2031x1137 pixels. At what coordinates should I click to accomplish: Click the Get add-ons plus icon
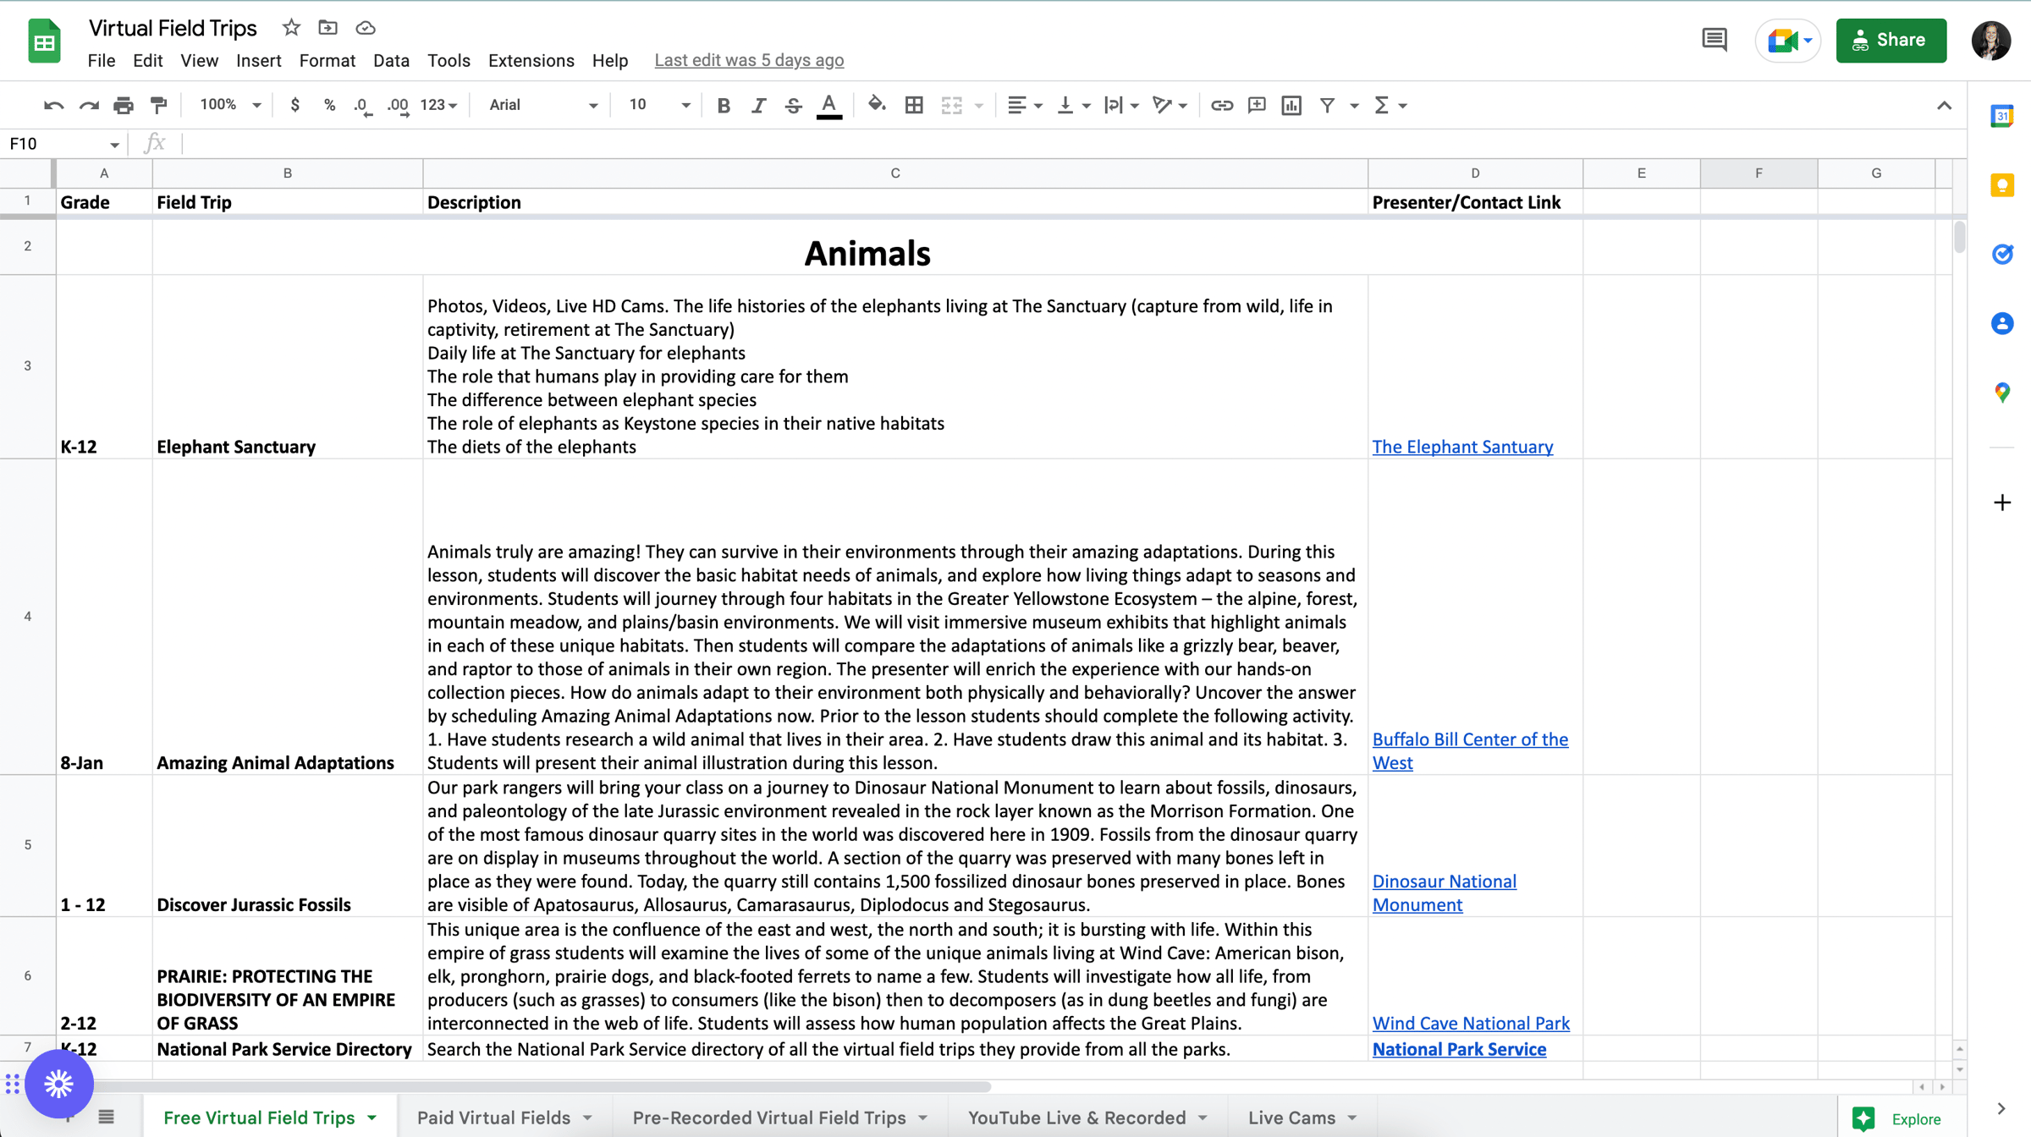point(2001,503)
